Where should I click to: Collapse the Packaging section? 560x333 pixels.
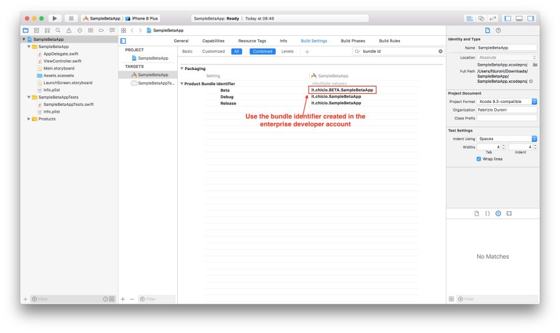182,68
